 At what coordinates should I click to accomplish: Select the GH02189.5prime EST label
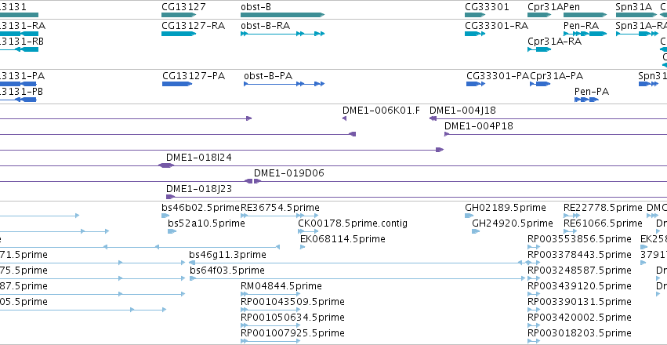pos(506,208)
